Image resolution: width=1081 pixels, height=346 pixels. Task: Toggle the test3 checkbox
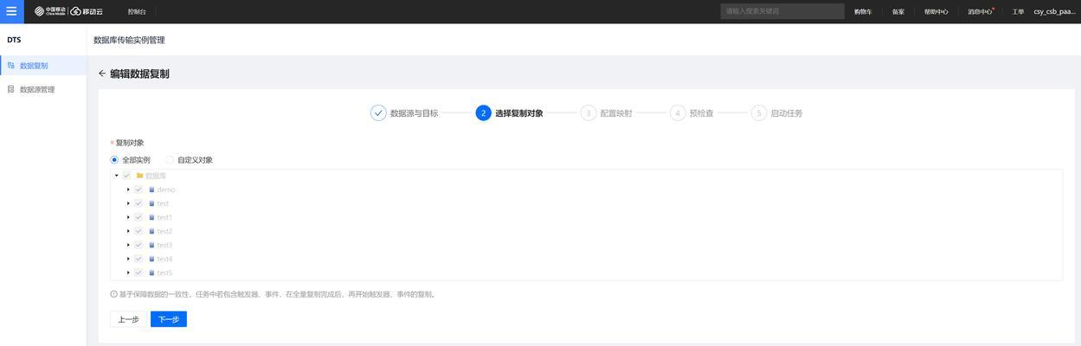pos(138,245)
